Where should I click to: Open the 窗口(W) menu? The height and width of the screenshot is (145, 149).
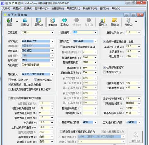(x=104, y=8)
